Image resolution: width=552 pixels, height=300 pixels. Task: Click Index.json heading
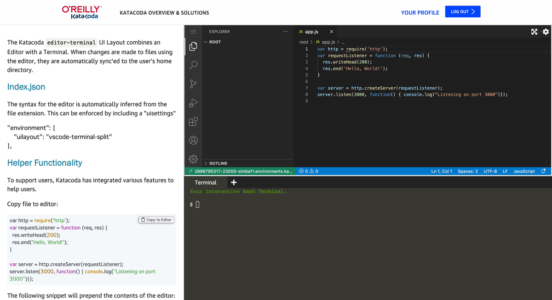[26, 87]
